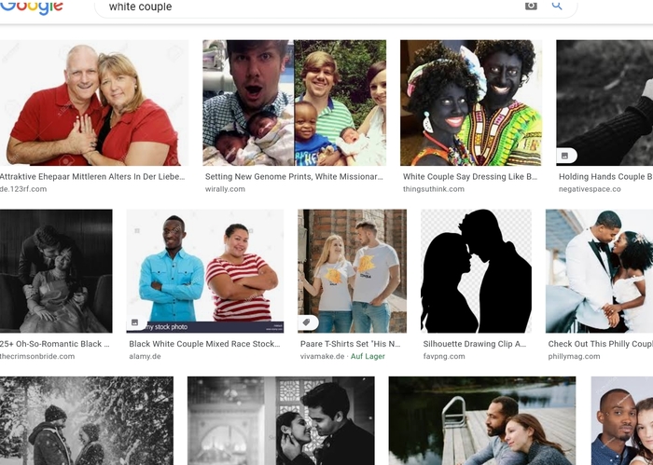Click the Google logo
The image size is (653, 465).
(31, 7)
